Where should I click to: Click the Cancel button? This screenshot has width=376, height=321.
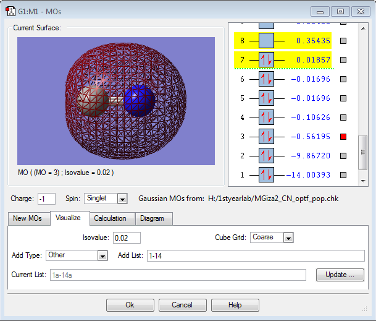pyautogui.click(x=182, y=305)
